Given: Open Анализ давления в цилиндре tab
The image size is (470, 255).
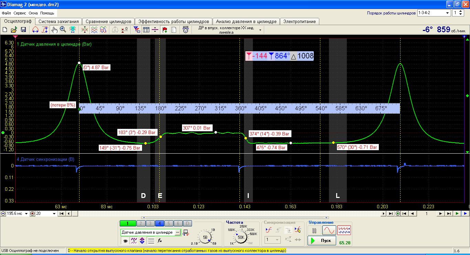Looking at the screenshot, I should tap(246, 21).
